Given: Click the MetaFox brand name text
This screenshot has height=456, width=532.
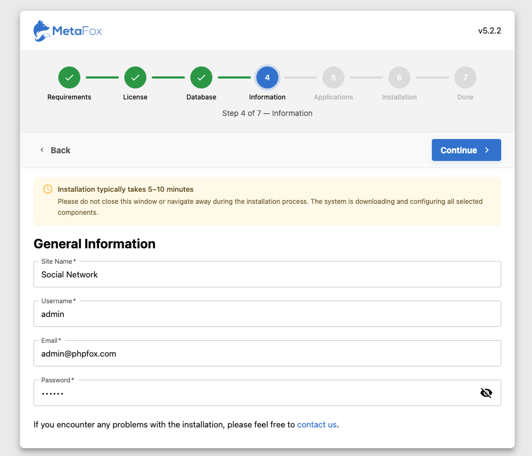Looking at the screenshot, I should [x=78, y=31].
